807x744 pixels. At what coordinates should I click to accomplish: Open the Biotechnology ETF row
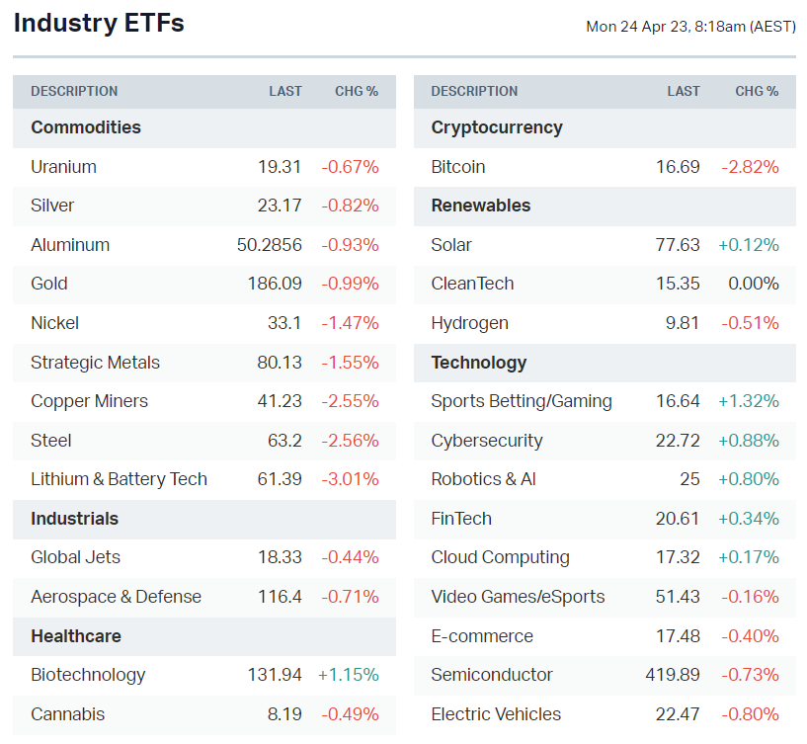88,675
